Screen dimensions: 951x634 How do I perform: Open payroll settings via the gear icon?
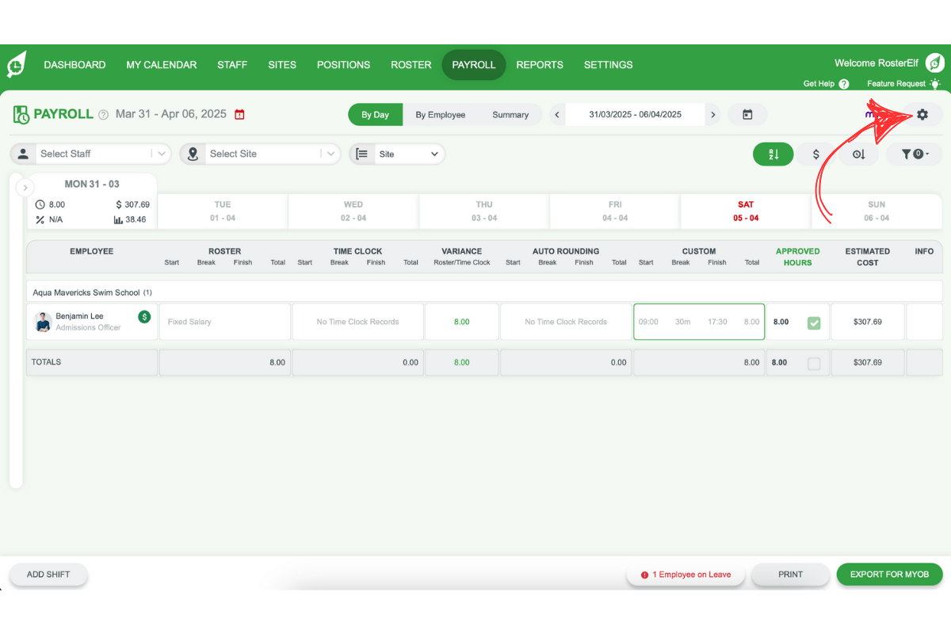coord(922,114)
